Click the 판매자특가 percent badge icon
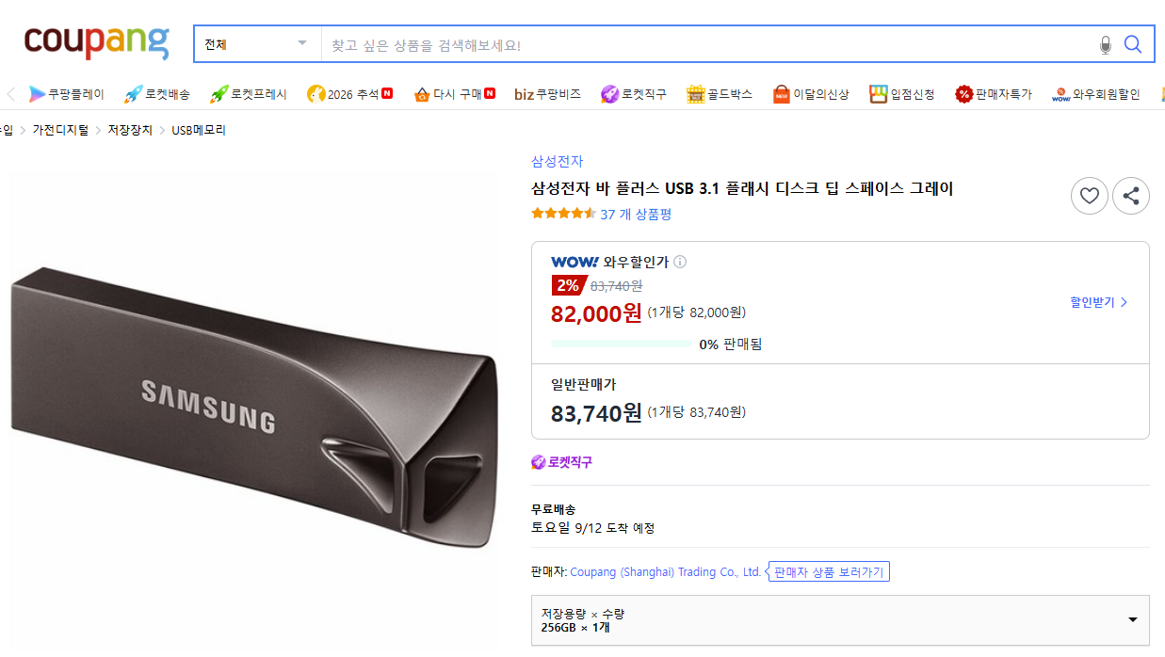This screenshot has width=1165, height=657. pyautogui.click(x=963, y=94)
